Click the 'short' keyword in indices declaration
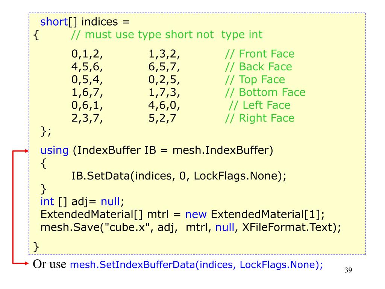The height and width of the screenshot is (289, 385). pyautogui.click(x=54, y=21)
